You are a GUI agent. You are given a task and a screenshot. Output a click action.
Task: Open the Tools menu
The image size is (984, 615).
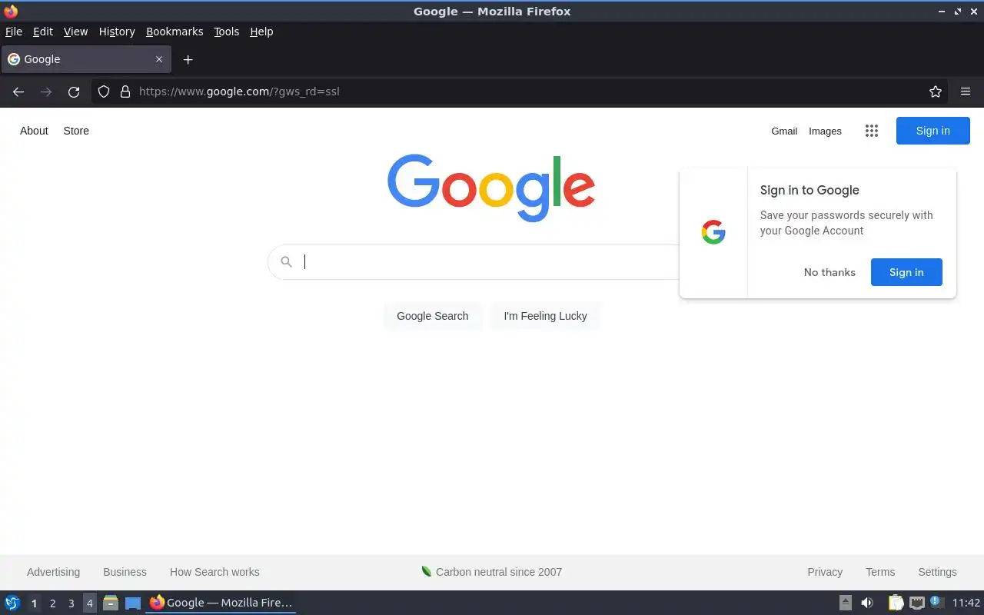pos(227,32)
